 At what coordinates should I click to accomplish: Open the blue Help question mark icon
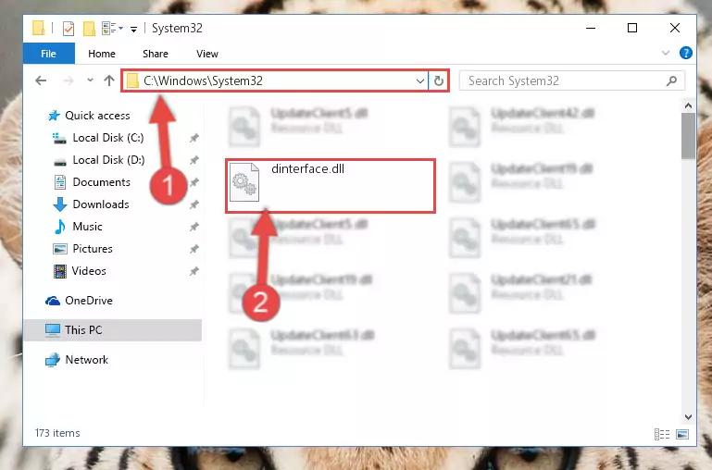[x=686, y=53]
